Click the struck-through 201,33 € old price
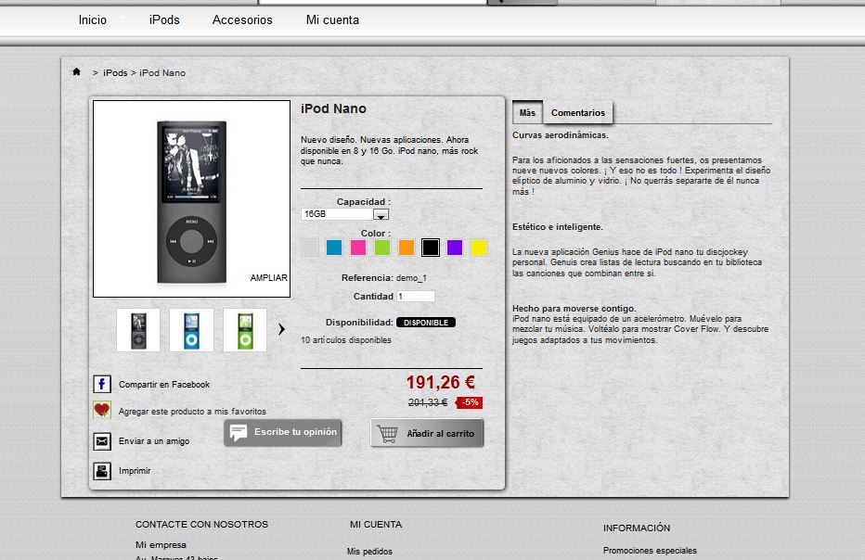Screen dimensions: 865x560 428,403
